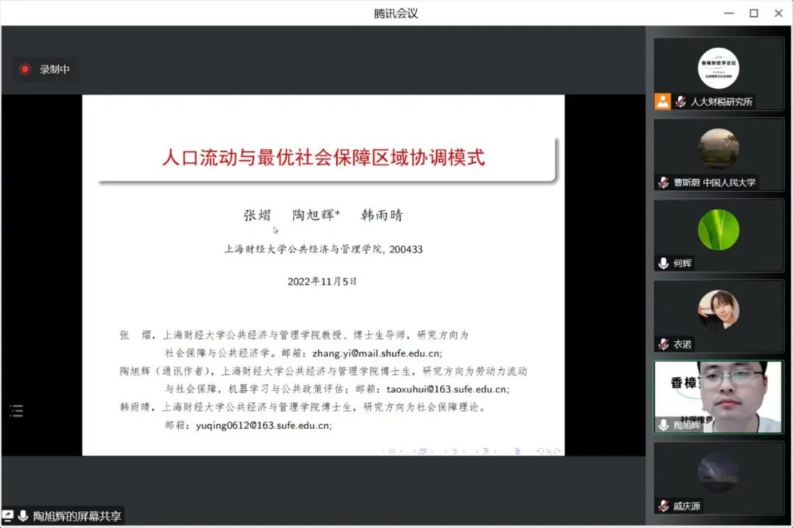This screenshot has width=793, height=528.
Task: Select 陶旭辉's live video tile
Action: tap(718, 396)
